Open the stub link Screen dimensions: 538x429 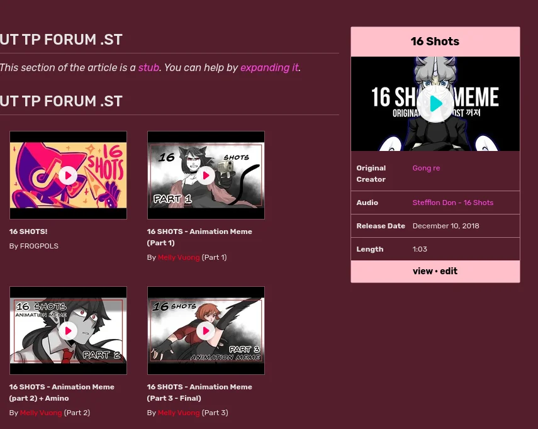[149, 67]
